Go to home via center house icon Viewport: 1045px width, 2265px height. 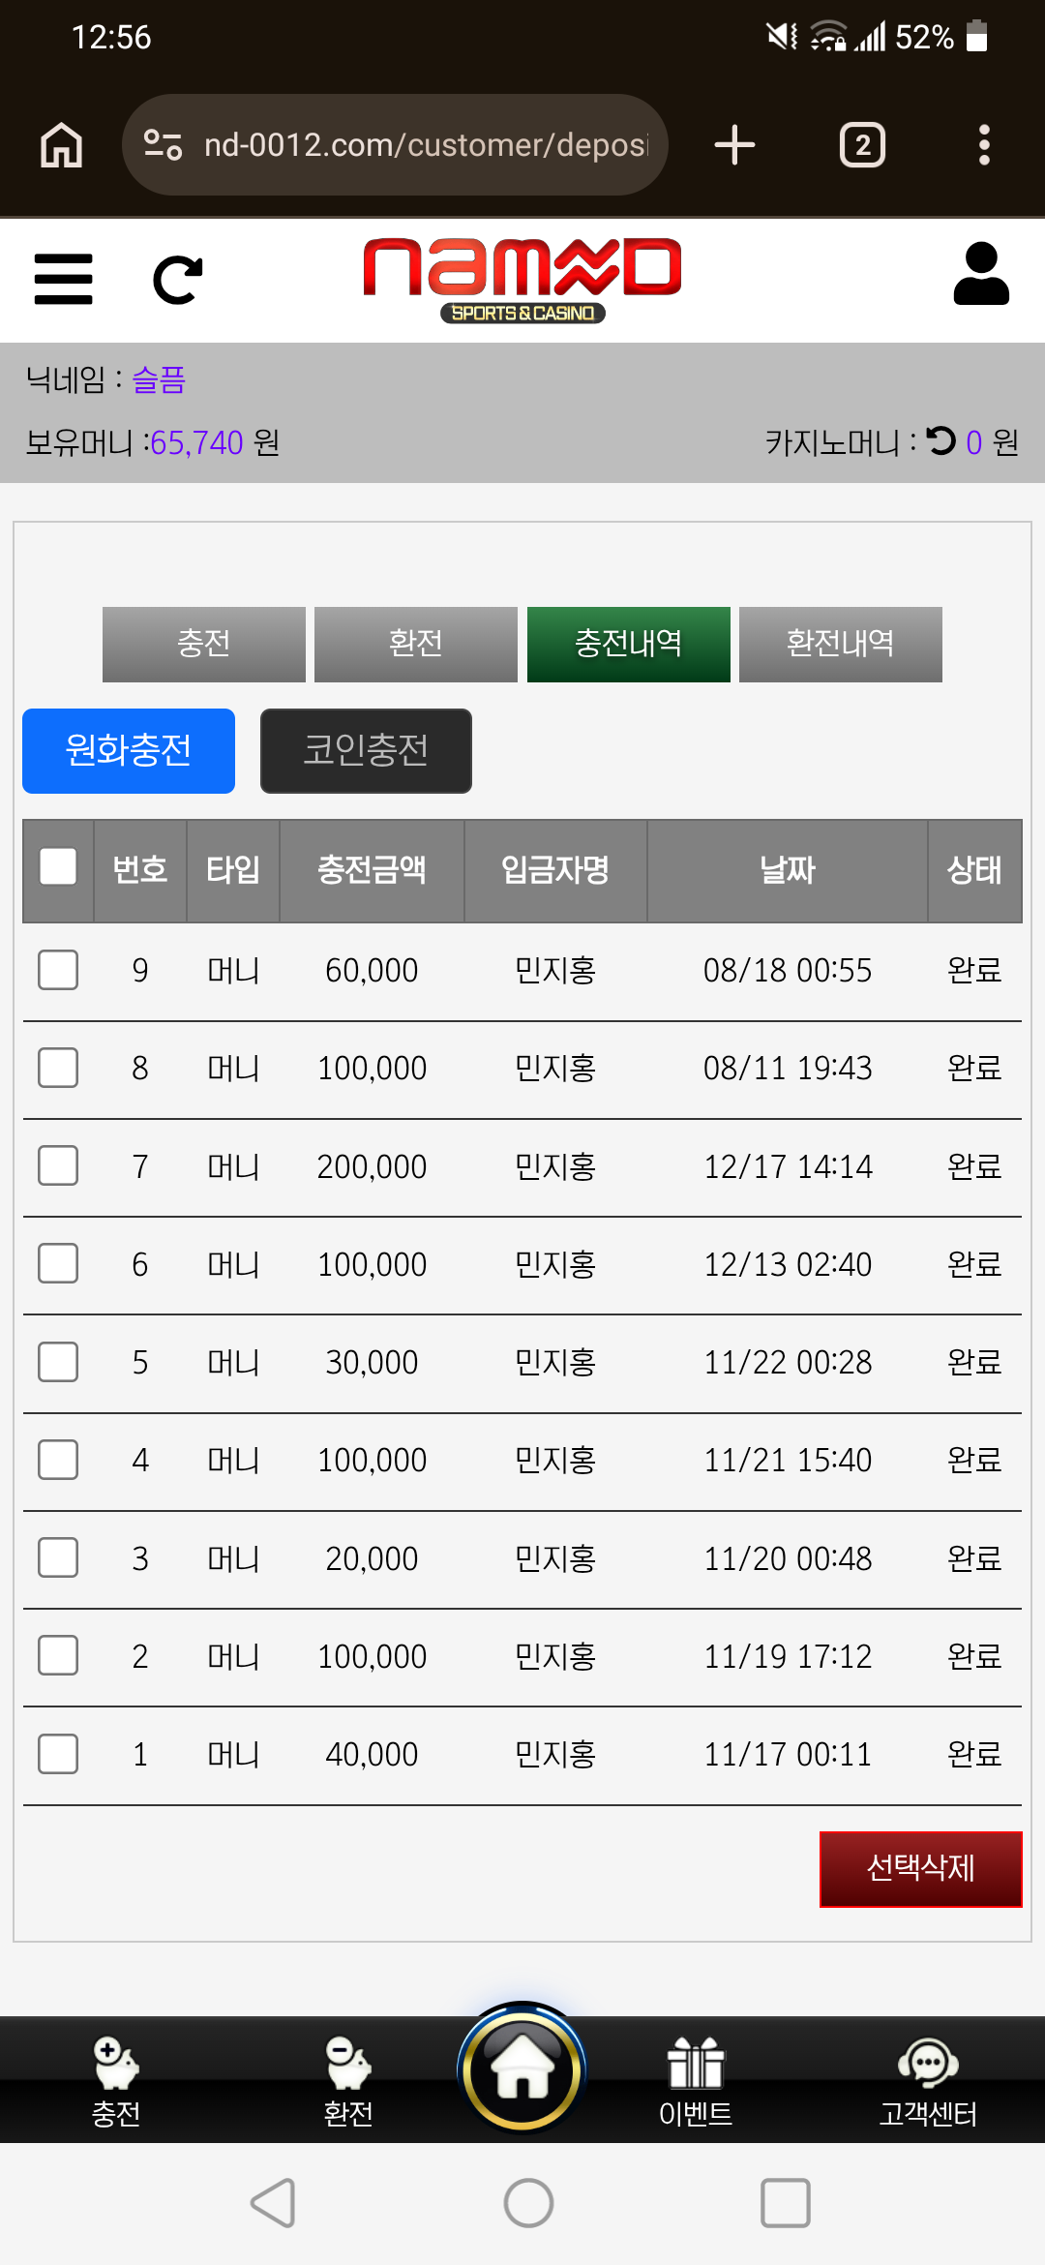tap(522, 2069)
